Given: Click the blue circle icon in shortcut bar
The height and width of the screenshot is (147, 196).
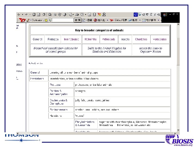Looking at the screenshot, I should pos(136,14).
